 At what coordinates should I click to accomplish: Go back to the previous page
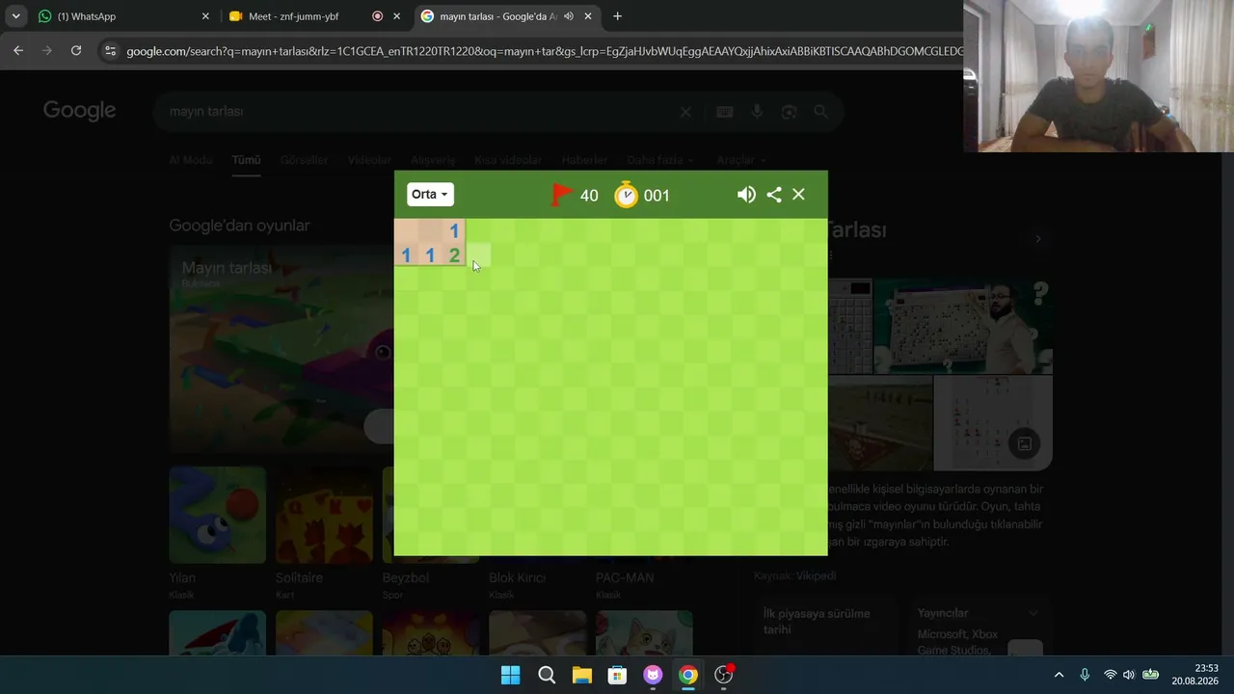[18, 51]
